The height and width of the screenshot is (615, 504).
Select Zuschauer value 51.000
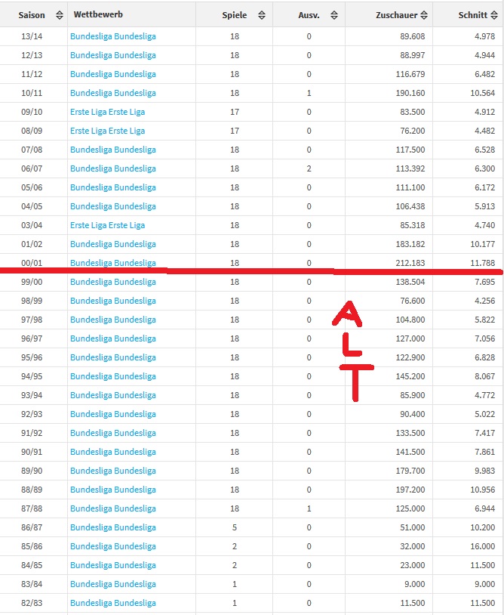click(x=413, y=527)
